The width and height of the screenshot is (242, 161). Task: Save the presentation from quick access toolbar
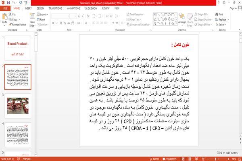click(8, 3)
